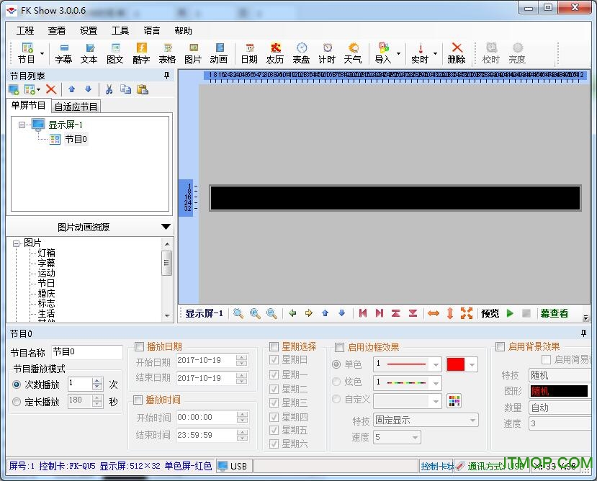Switch to the 自适应节目 tab
This screenshot has height=481, width=597.
[76, 106]
